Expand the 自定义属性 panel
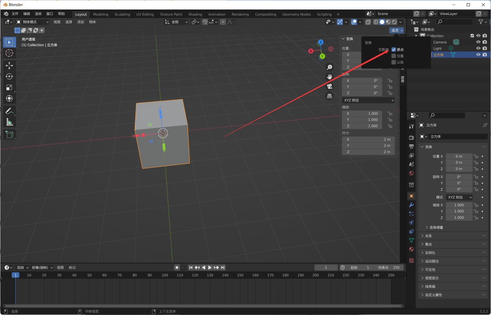 (x=453, y=295)
